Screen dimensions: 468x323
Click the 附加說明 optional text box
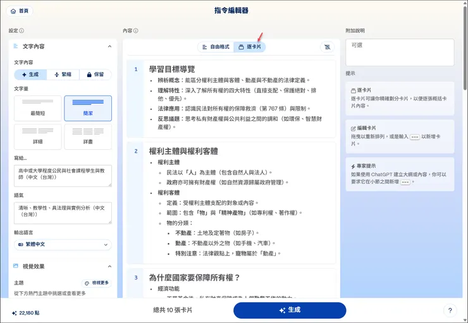pyautogui.click(x=400, y=52)
